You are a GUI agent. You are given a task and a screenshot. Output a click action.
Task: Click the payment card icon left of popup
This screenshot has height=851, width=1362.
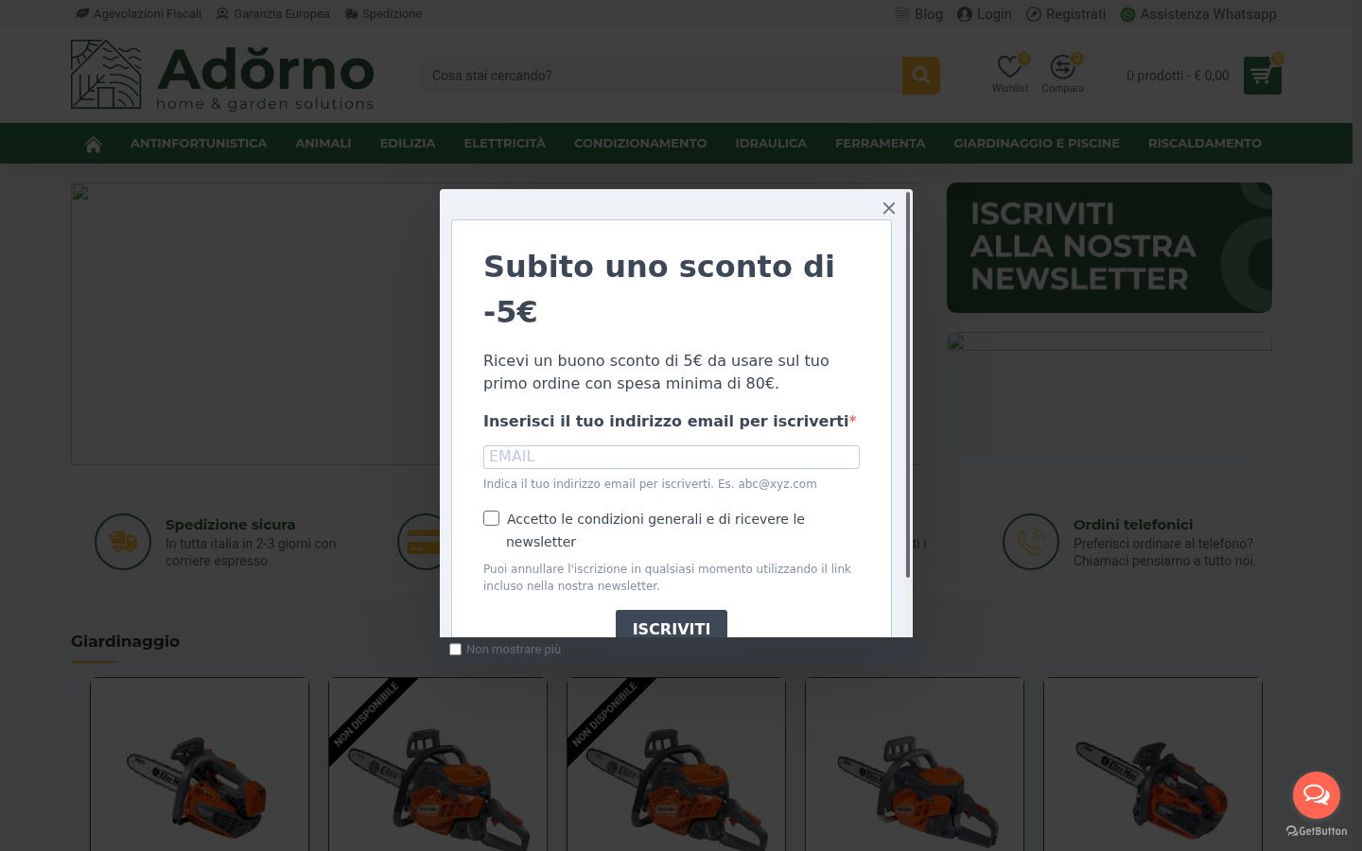[x=419, y=542]
